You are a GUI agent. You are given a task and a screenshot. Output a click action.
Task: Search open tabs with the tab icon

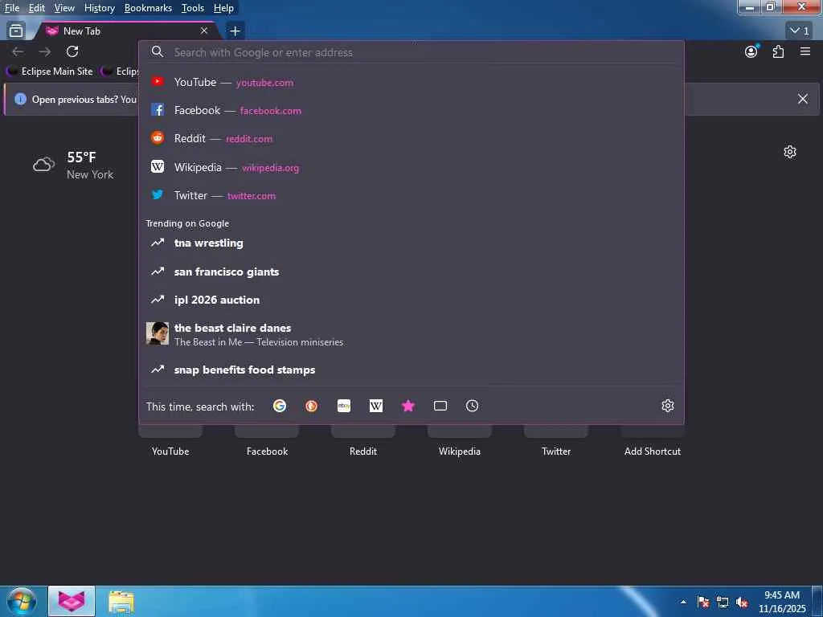[440, 406]
